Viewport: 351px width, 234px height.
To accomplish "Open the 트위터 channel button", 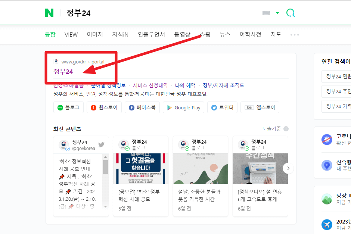I will 222,107.
